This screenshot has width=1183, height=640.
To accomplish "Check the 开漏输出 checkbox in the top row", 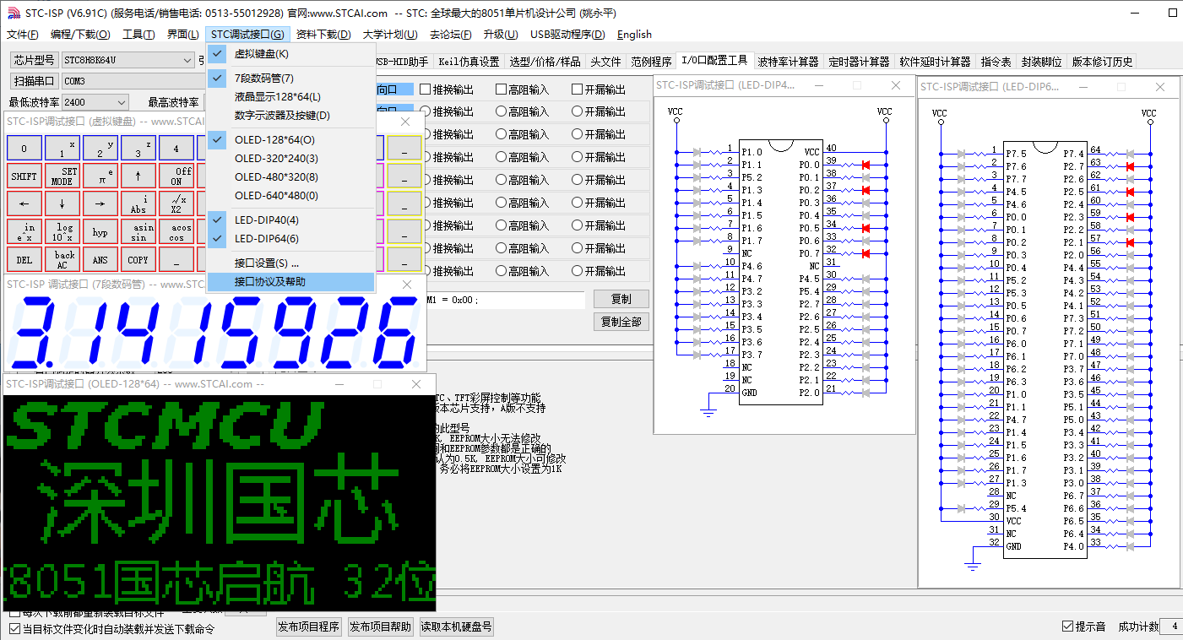I will [577, 89].
